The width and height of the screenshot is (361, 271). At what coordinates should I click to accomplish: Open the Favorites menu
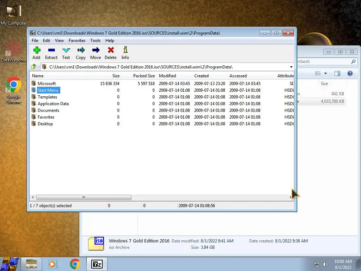pos(77,40)
